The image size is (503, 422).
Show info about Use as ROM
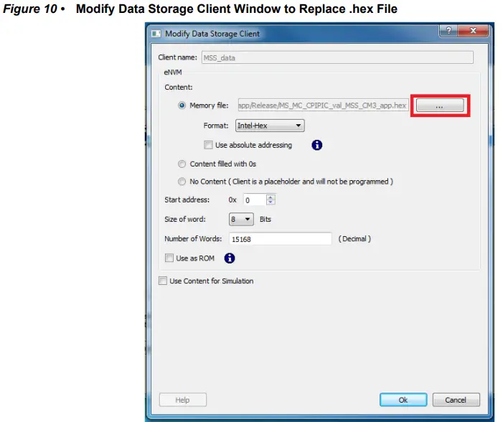point(230,258)
